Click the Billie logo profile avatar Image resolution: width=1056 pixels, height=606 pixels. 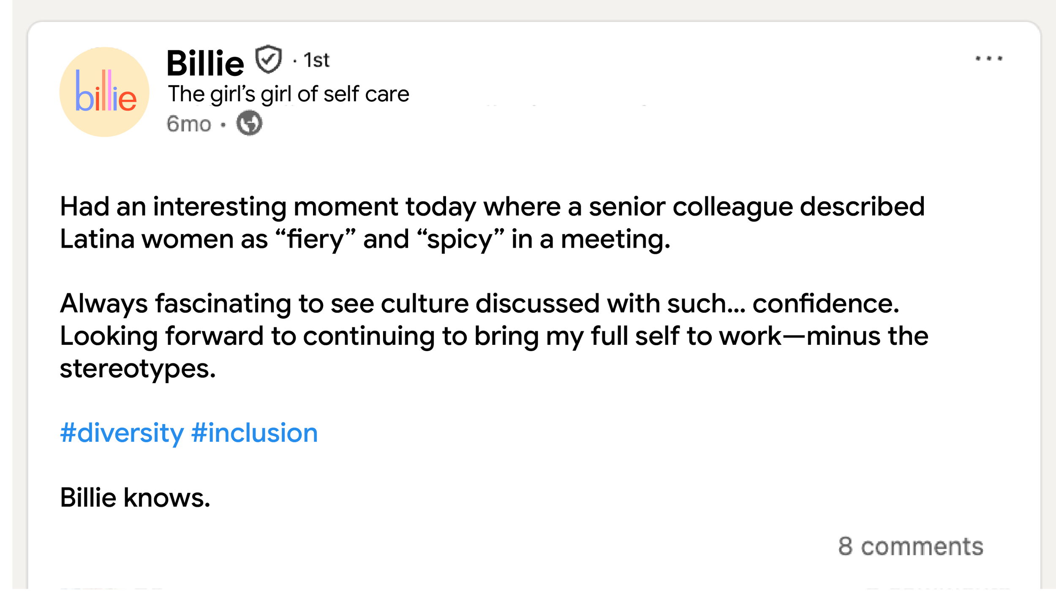click(x=104, y=92)
